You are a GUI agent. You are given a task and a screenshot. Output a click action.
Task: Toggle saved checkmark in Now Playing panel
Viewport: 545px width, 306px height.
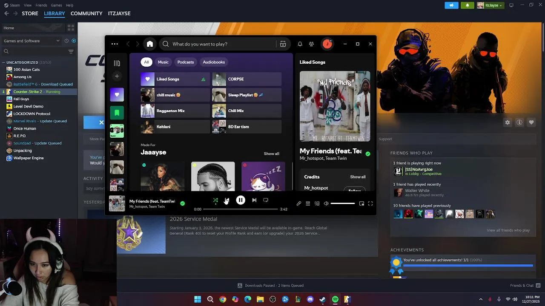coord(368,154)
